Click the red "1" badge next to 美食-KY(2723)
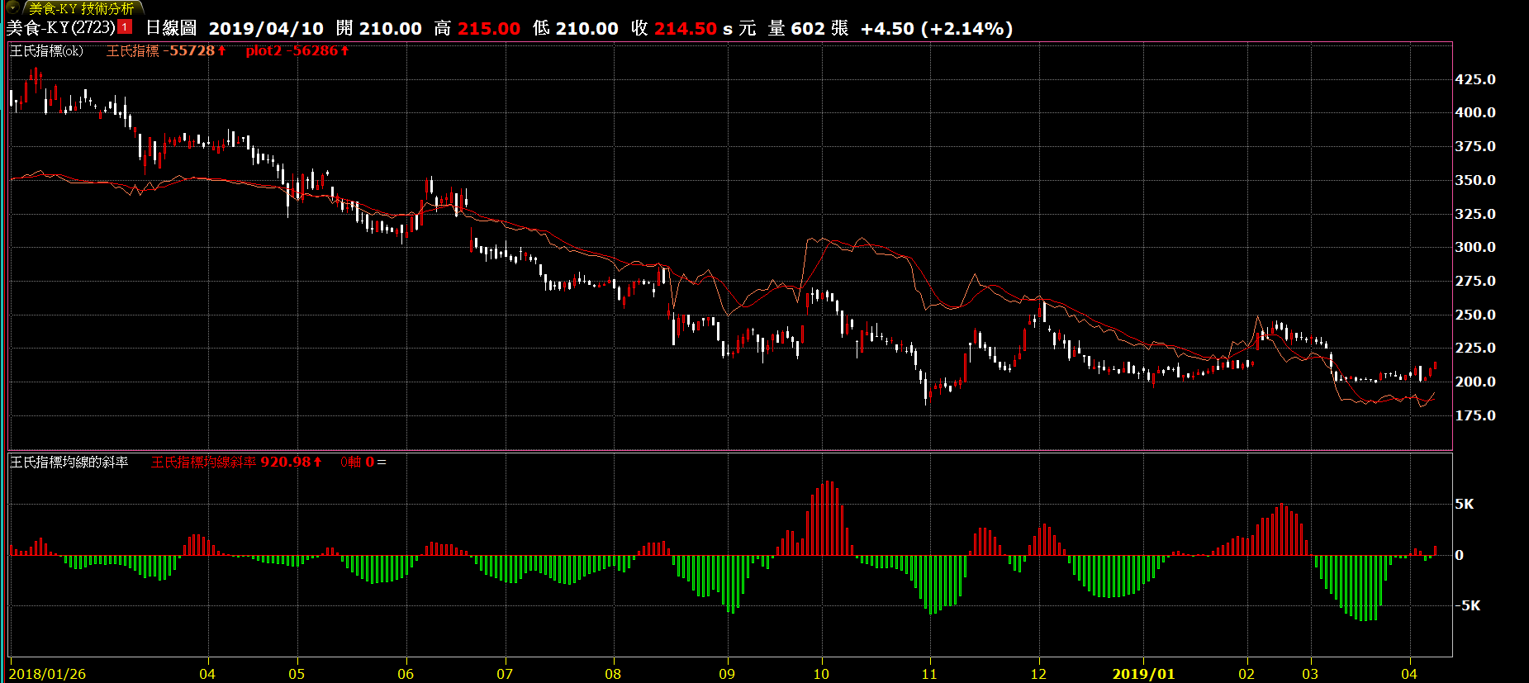The height and width of the screenshot is (683, 1529). pyautogui.click(x=125, y=27)
